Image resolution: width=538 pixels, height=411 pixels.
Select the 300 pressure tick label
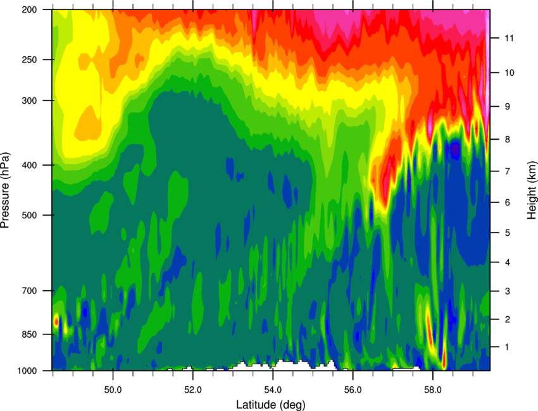coord(30,101)
